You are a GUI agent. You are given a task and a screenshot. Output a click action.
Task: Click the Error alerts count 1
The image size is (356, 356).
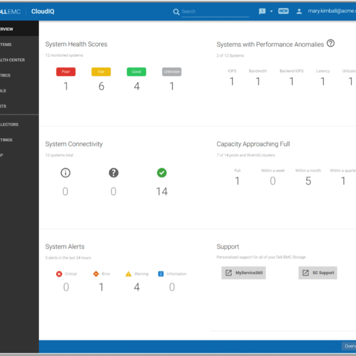pos(101,287)
